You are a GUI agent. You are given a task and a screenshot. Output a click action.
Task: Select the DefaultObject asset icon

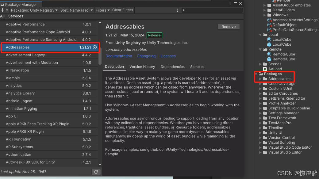tap(269, 25)
